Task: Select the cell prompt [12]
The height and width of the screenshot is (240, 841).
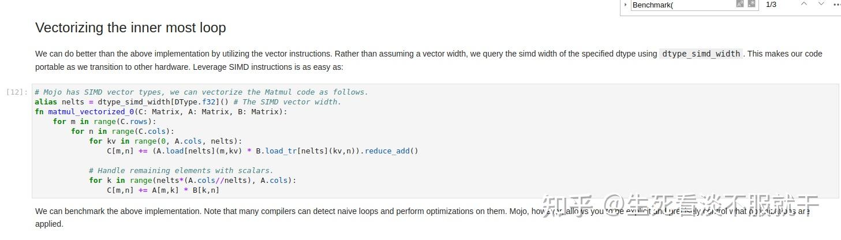Action: [x=17, y=92]
